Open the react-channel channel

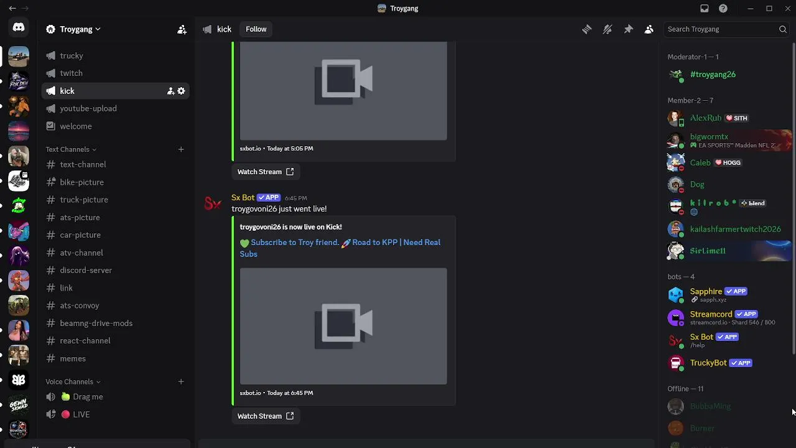pos(116,340)
